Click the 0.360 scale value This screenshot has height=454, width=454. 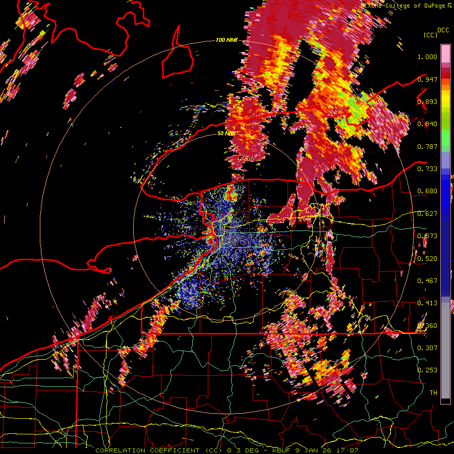[x=427, y=326]
